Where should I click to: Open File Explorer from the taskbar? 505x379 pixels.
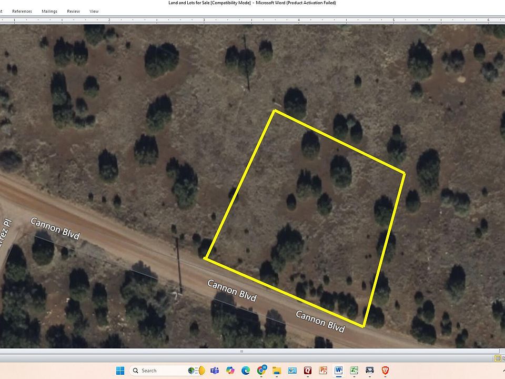pyautogui.click(x=277, y=371)
